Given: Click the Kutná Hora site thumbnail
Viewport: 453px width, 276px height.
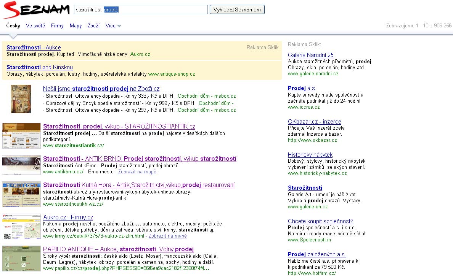Looking at the screenshot, I should 21,194.
